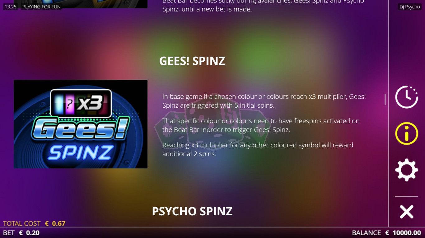Viewport: 425px width, 238px height.
Task: Grab the vertical scrollbar handle beside the text
Action: 385,100
